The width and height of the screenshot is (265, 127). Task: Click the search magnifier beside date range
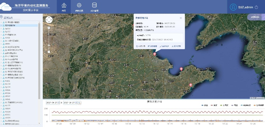click(x=79, y=103)
